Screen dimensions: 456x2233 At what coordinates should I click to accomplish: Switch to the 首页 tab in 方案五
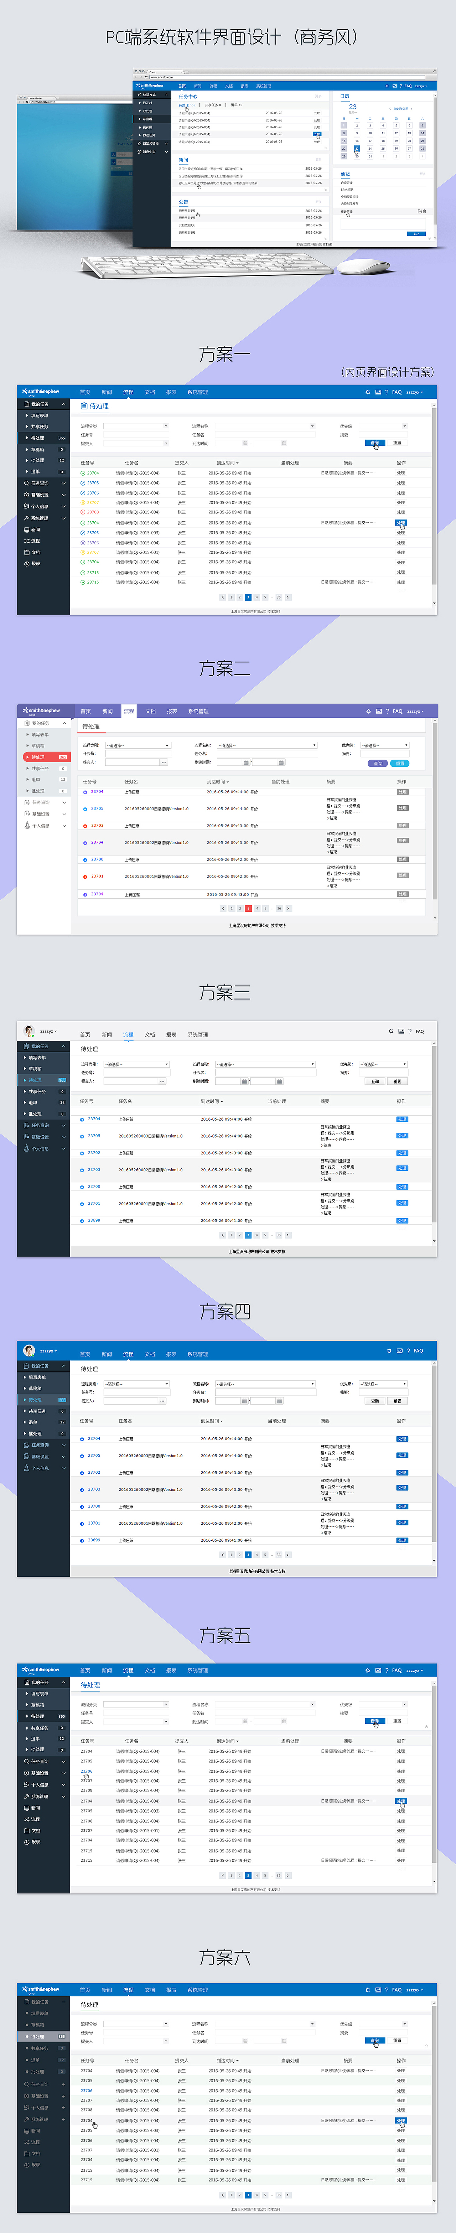pyautogui.click(x=85, y=1670)
